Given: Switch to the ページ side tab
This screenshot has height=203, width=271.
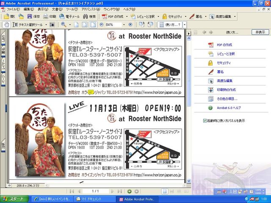Looking at the screenshot, I should [x=3, y=79].
